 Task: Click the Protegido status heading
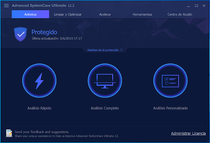(x=44, y=32)
